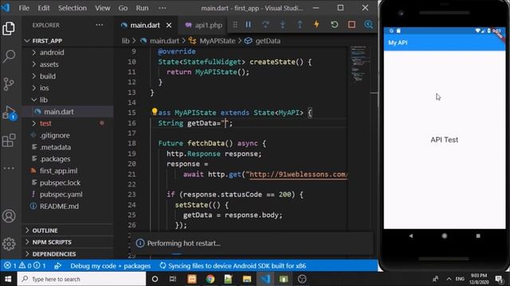Screen dimensions: 510x286
Task: Grab the debug toolbar drag handle
Action: 235,25
